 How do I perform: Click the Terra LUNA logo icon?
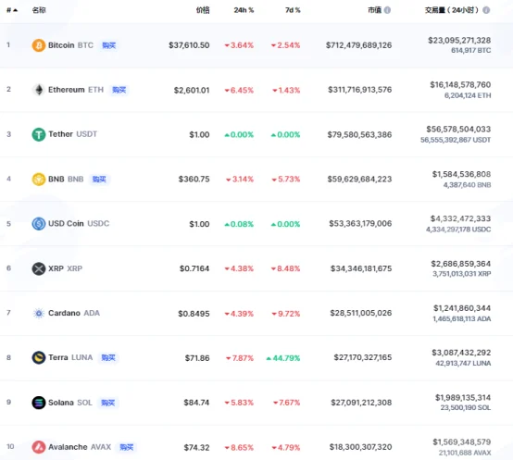pos(39,357)
